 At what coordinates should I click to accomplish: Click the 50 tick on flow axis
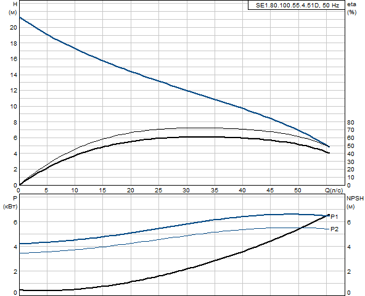tap(298, 191)
